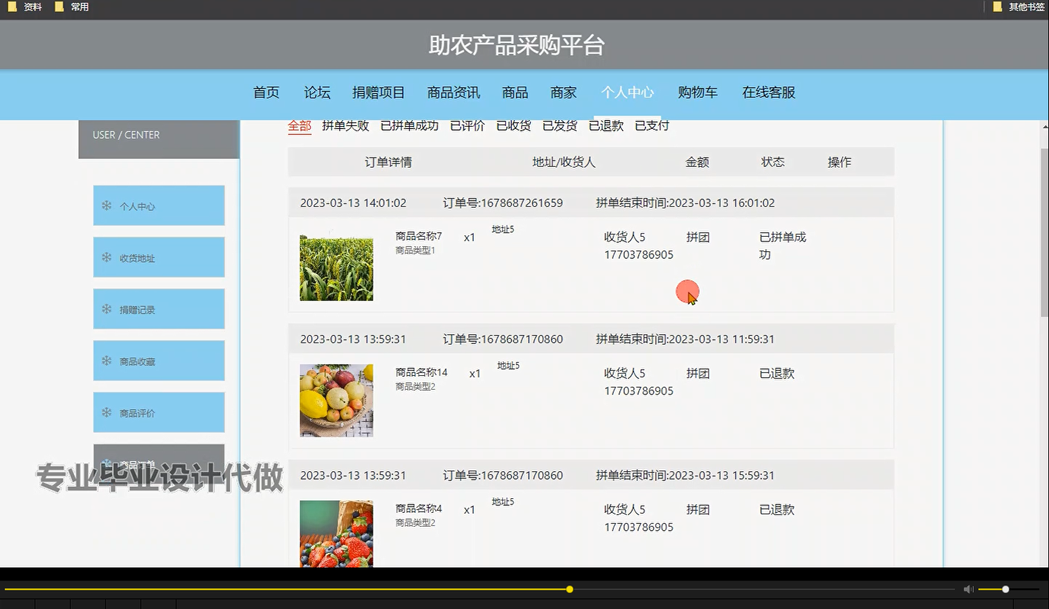Mute the video with the speaker icon
The image size is (1049, 609).
967,589
